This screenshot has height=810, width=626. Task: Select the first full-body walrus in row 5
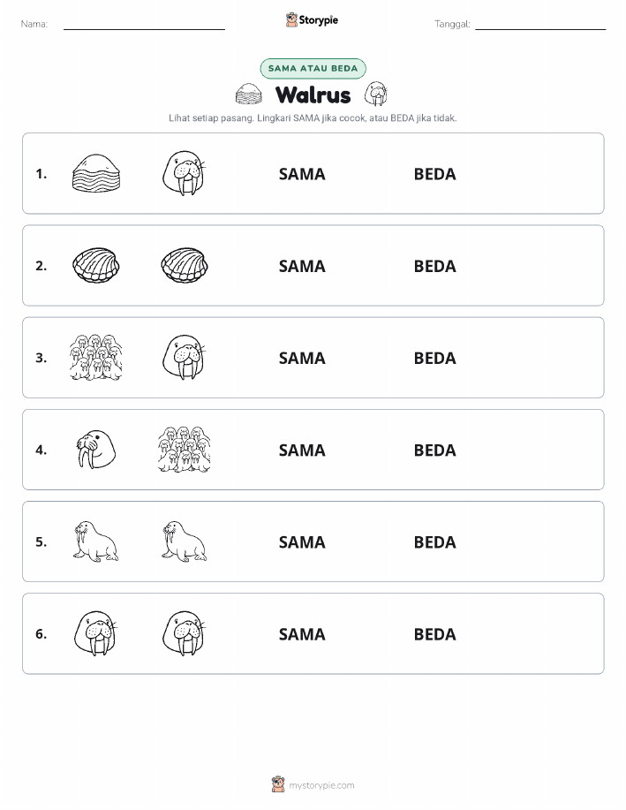click(96, 541)
